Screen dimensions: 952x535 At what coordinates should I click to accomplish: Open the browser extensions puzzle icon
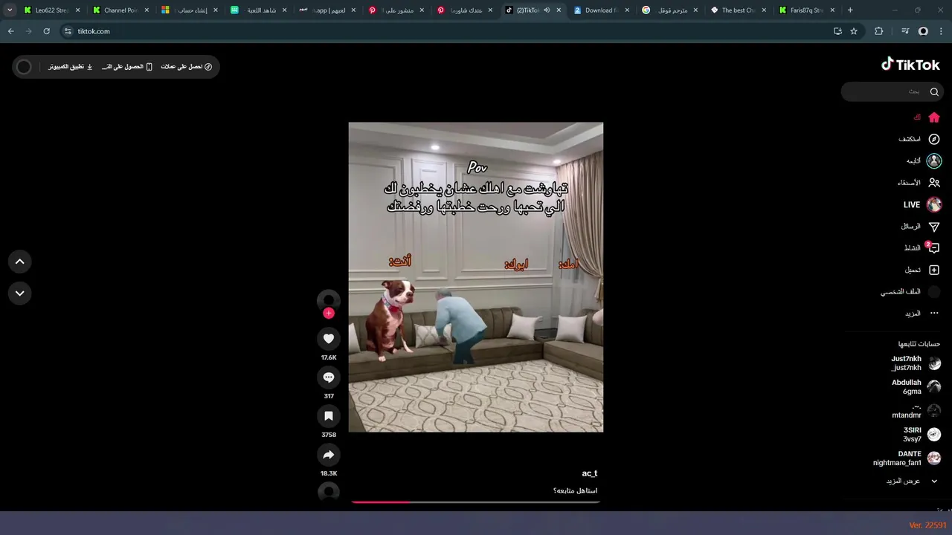point(879,31)
